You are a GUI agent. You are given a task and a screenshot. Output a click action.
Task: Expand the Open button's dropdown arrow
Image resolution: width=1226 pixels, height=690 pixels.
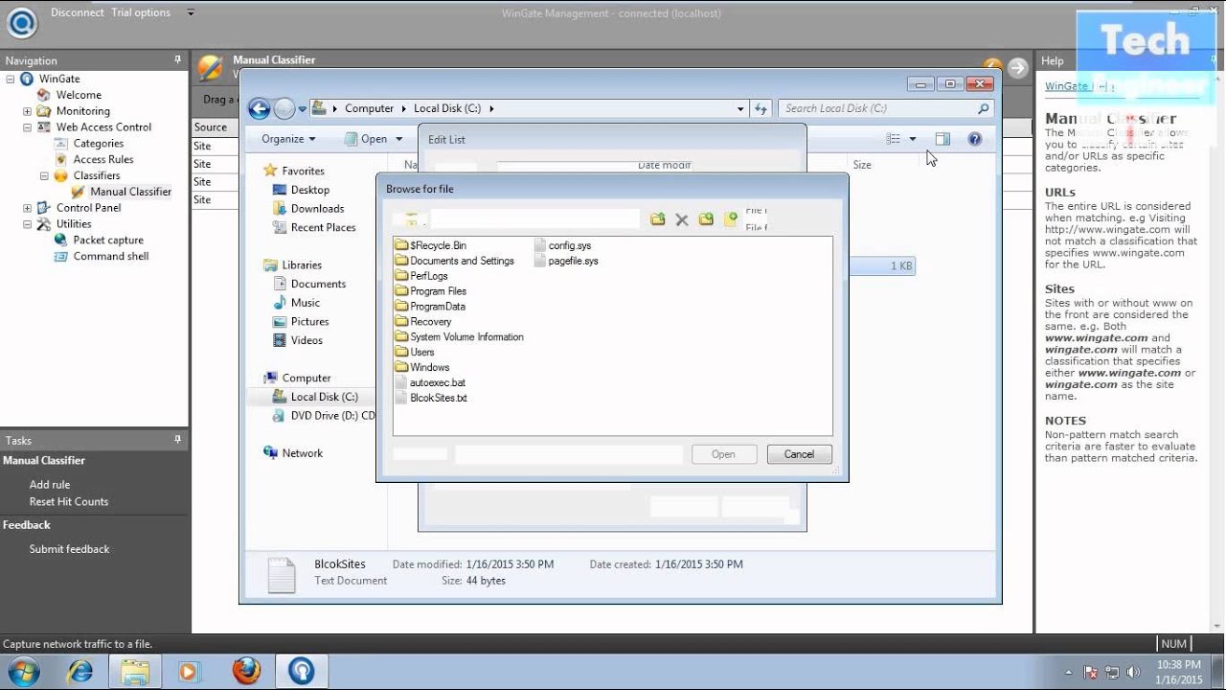coord(399,139)
